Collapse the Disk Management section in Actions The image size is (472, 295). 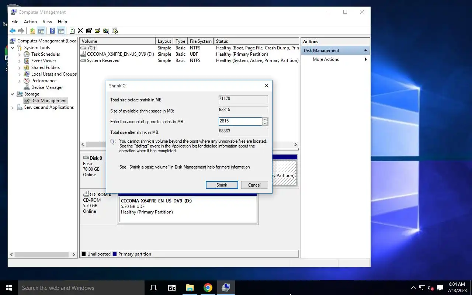[365, 51]
